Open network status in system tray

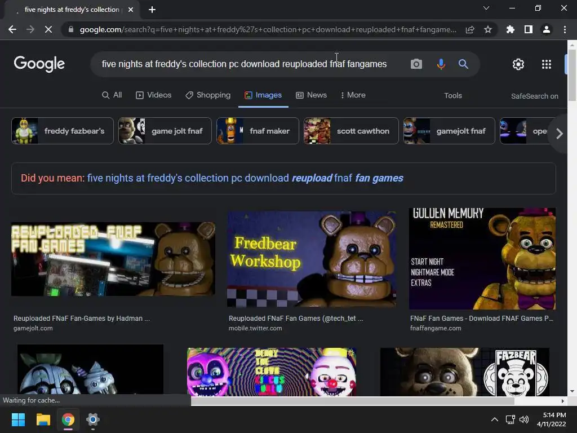point(511,419)
